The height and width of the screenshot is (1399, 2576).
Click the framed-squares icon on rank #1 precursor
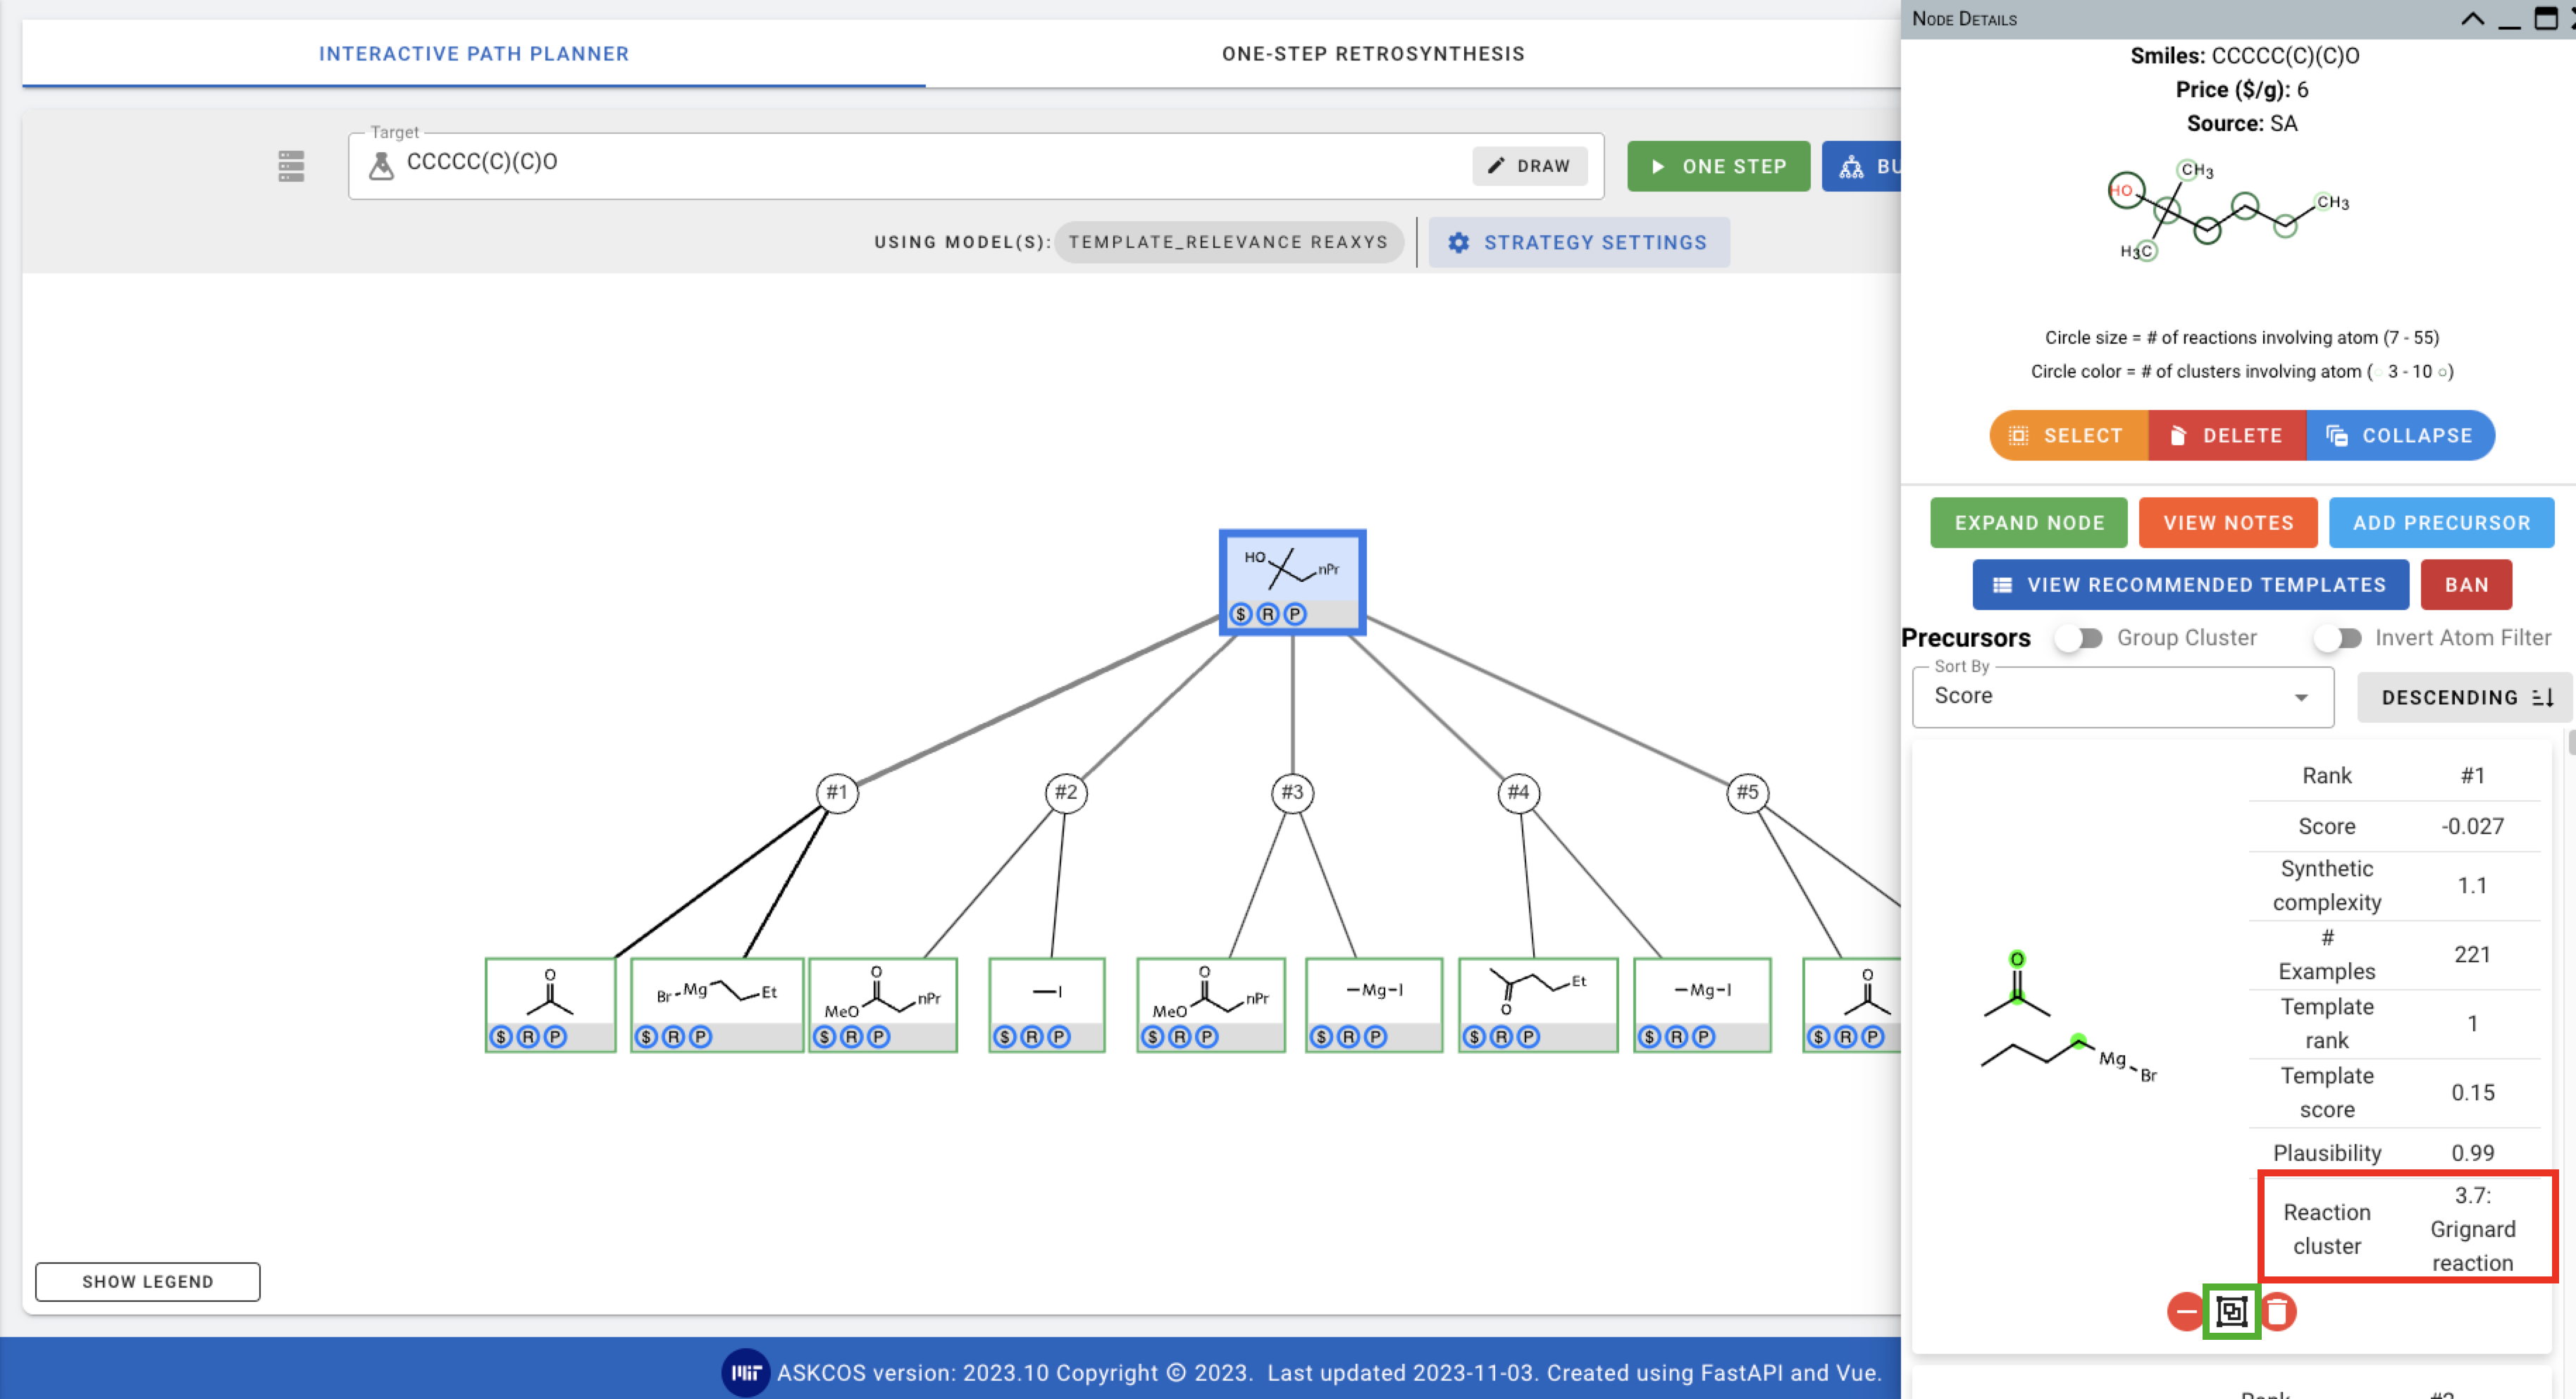tap(2232, 1311)
